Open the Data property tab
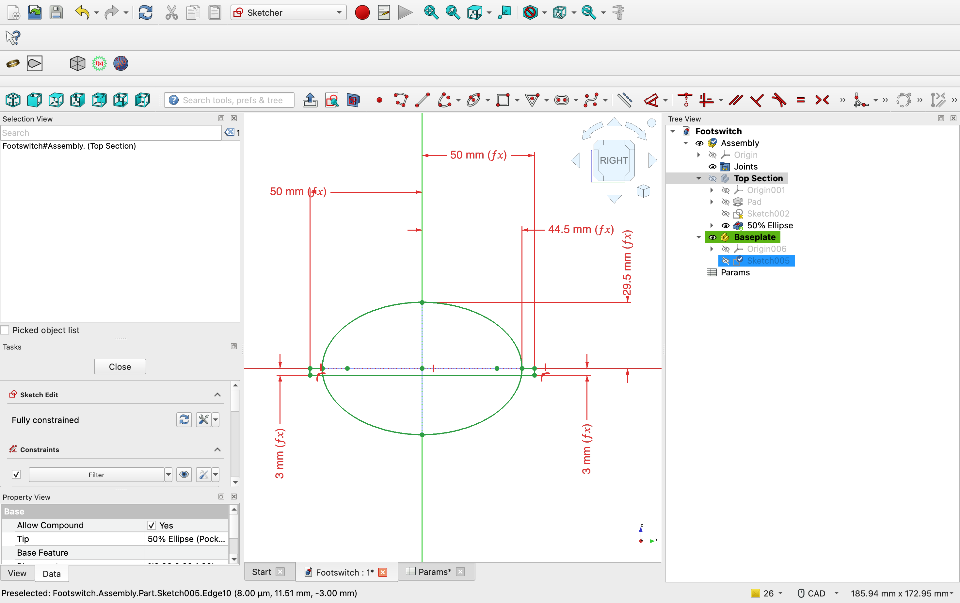 tap(52, 574)
